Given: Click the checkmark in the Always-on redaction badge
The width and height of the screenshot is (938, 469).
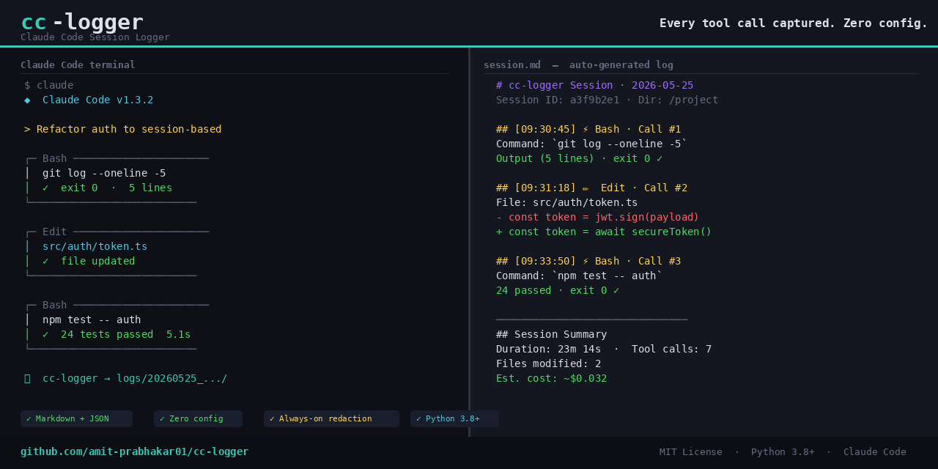Looking at the screenshot, I should click(x=272, y=419).
